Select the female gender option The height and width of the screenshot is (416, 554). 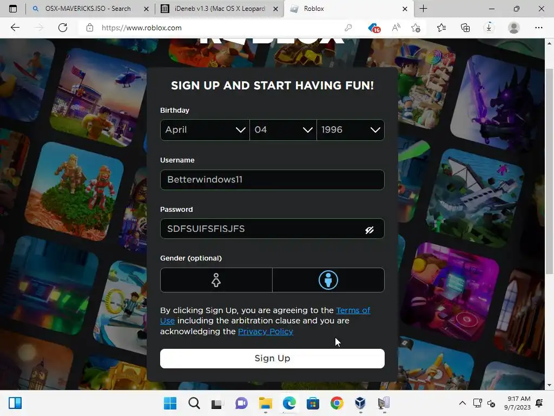[x=216, y=280]
